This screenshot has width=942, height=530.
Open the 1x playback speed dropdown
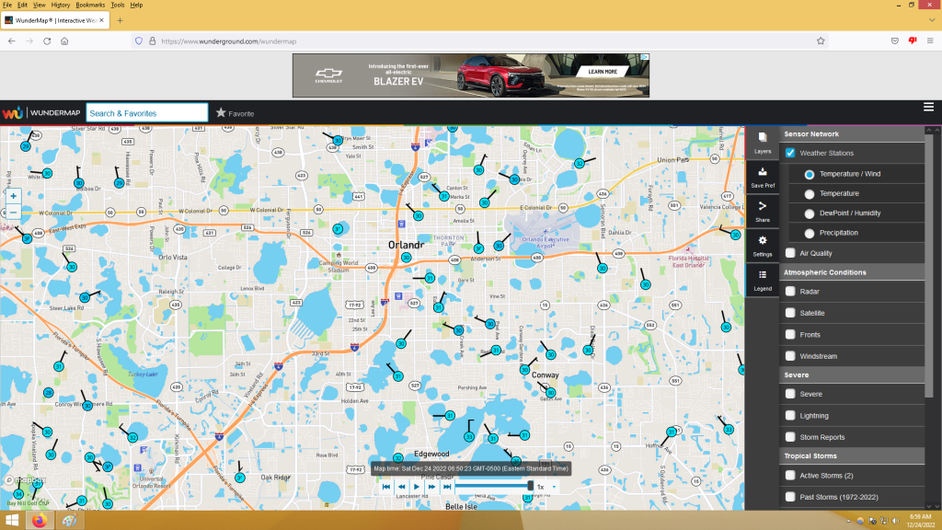click(x=546, y=487)
